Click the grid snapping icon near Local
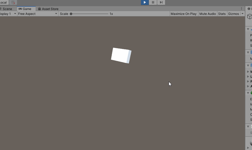Viewport: 252px width, 150px height. [x=13, y=2]
